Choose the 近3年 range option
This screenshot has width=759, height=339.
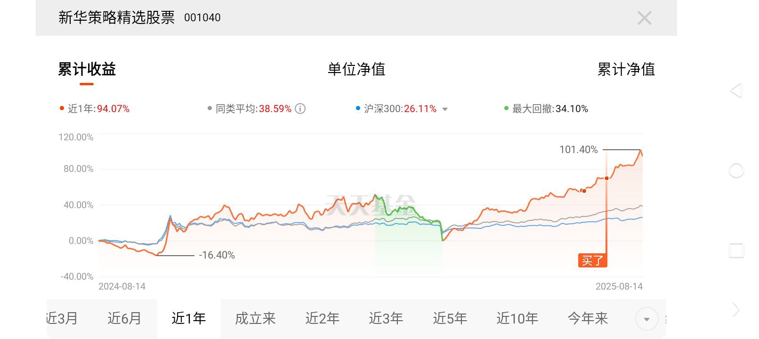click(x=386, y=318)
